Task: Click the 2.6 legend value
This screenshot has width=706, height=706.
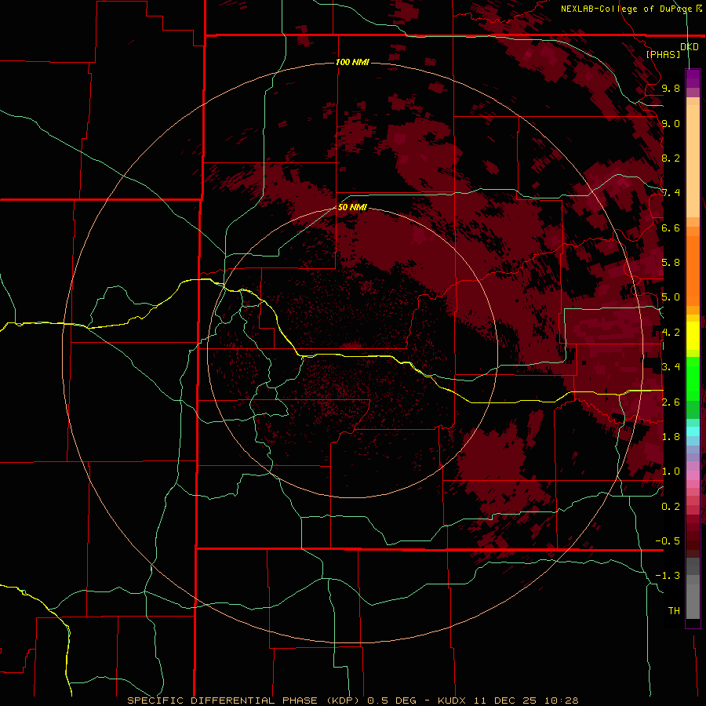Action: (x=671, y=402)
